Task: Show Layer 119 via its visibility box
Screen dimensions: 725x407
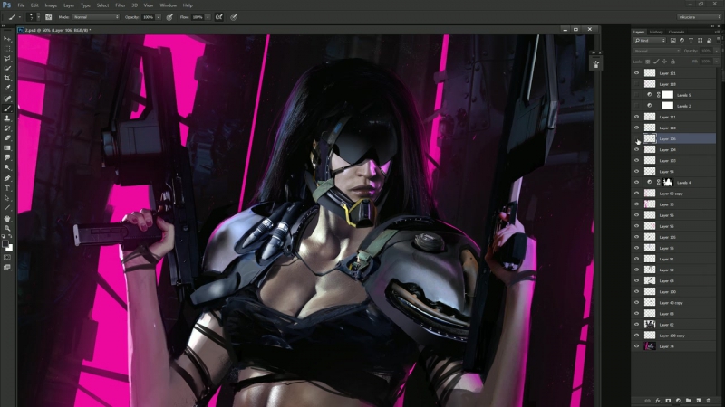Action: [x=637, y=84]
